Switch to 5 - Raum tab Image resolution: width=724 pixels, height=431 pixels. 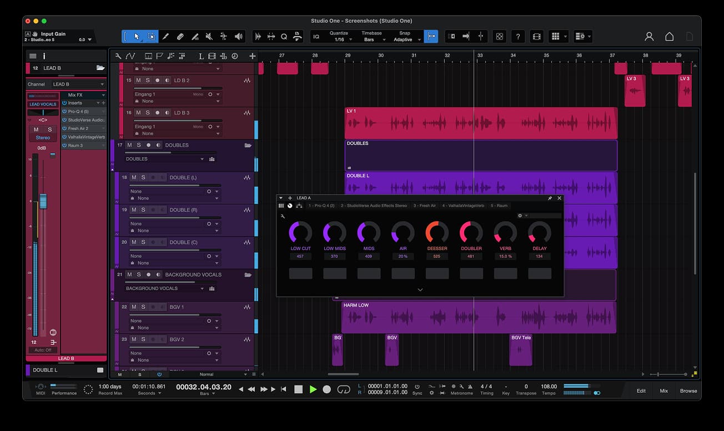click(x=499, y=206)
